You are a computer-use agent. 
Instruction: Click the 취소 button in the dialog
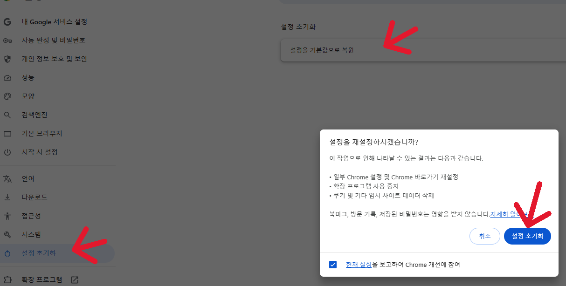coord(484,236)
